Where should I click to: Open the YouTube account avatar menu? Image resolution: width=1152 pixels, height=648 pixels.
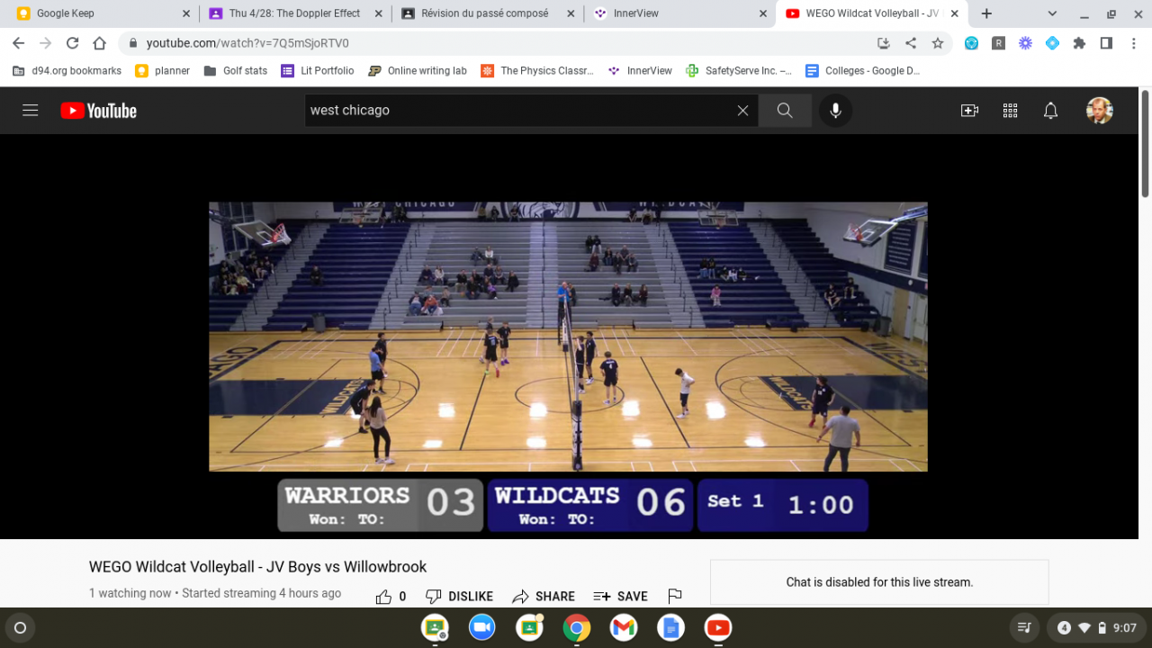(1100, 111)
